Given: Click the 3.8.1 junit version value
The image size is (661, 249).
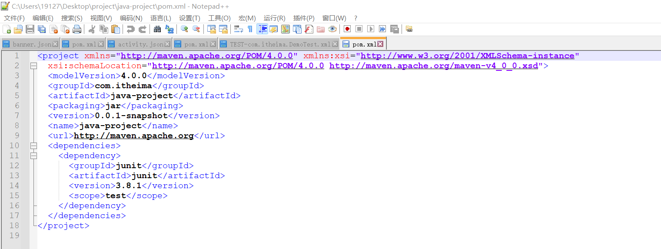Looking at the screenshot, I should [129, 186].
